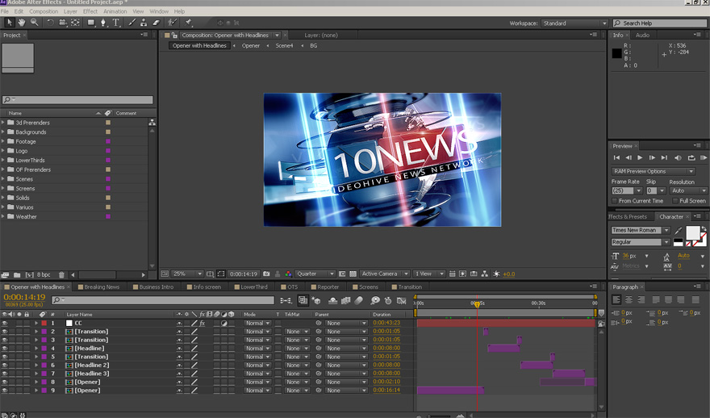Screen dimensions: 710x418
Task: Select the Eraser tool
Action: click(156, 22)
